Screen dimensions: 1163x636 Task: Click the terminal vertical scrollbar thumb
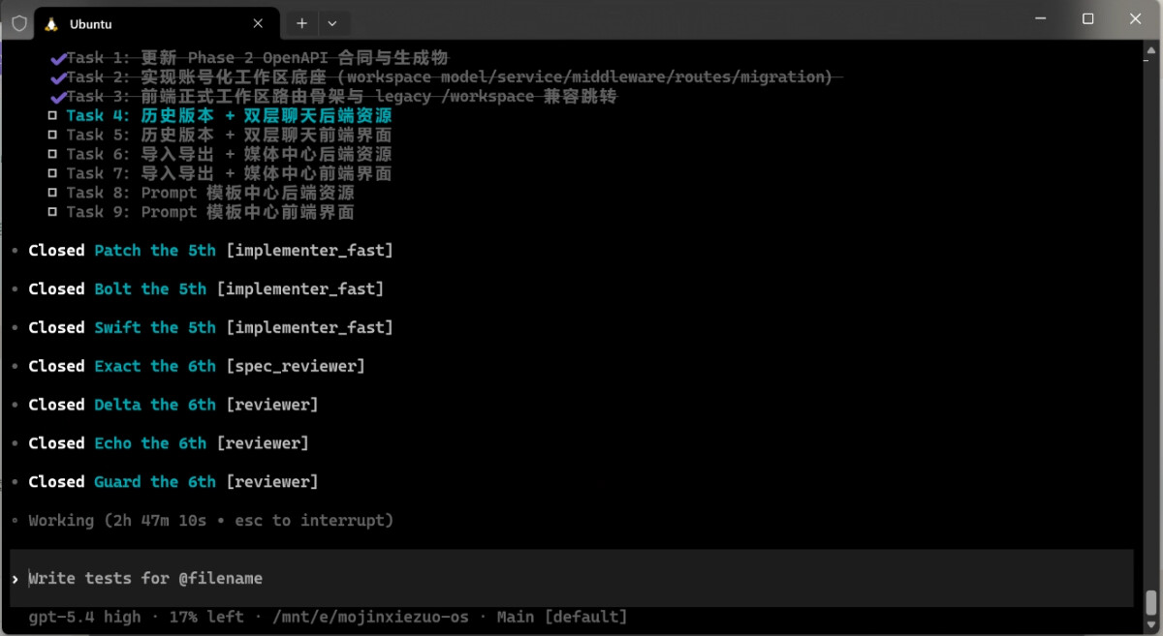click(1150, 601)
